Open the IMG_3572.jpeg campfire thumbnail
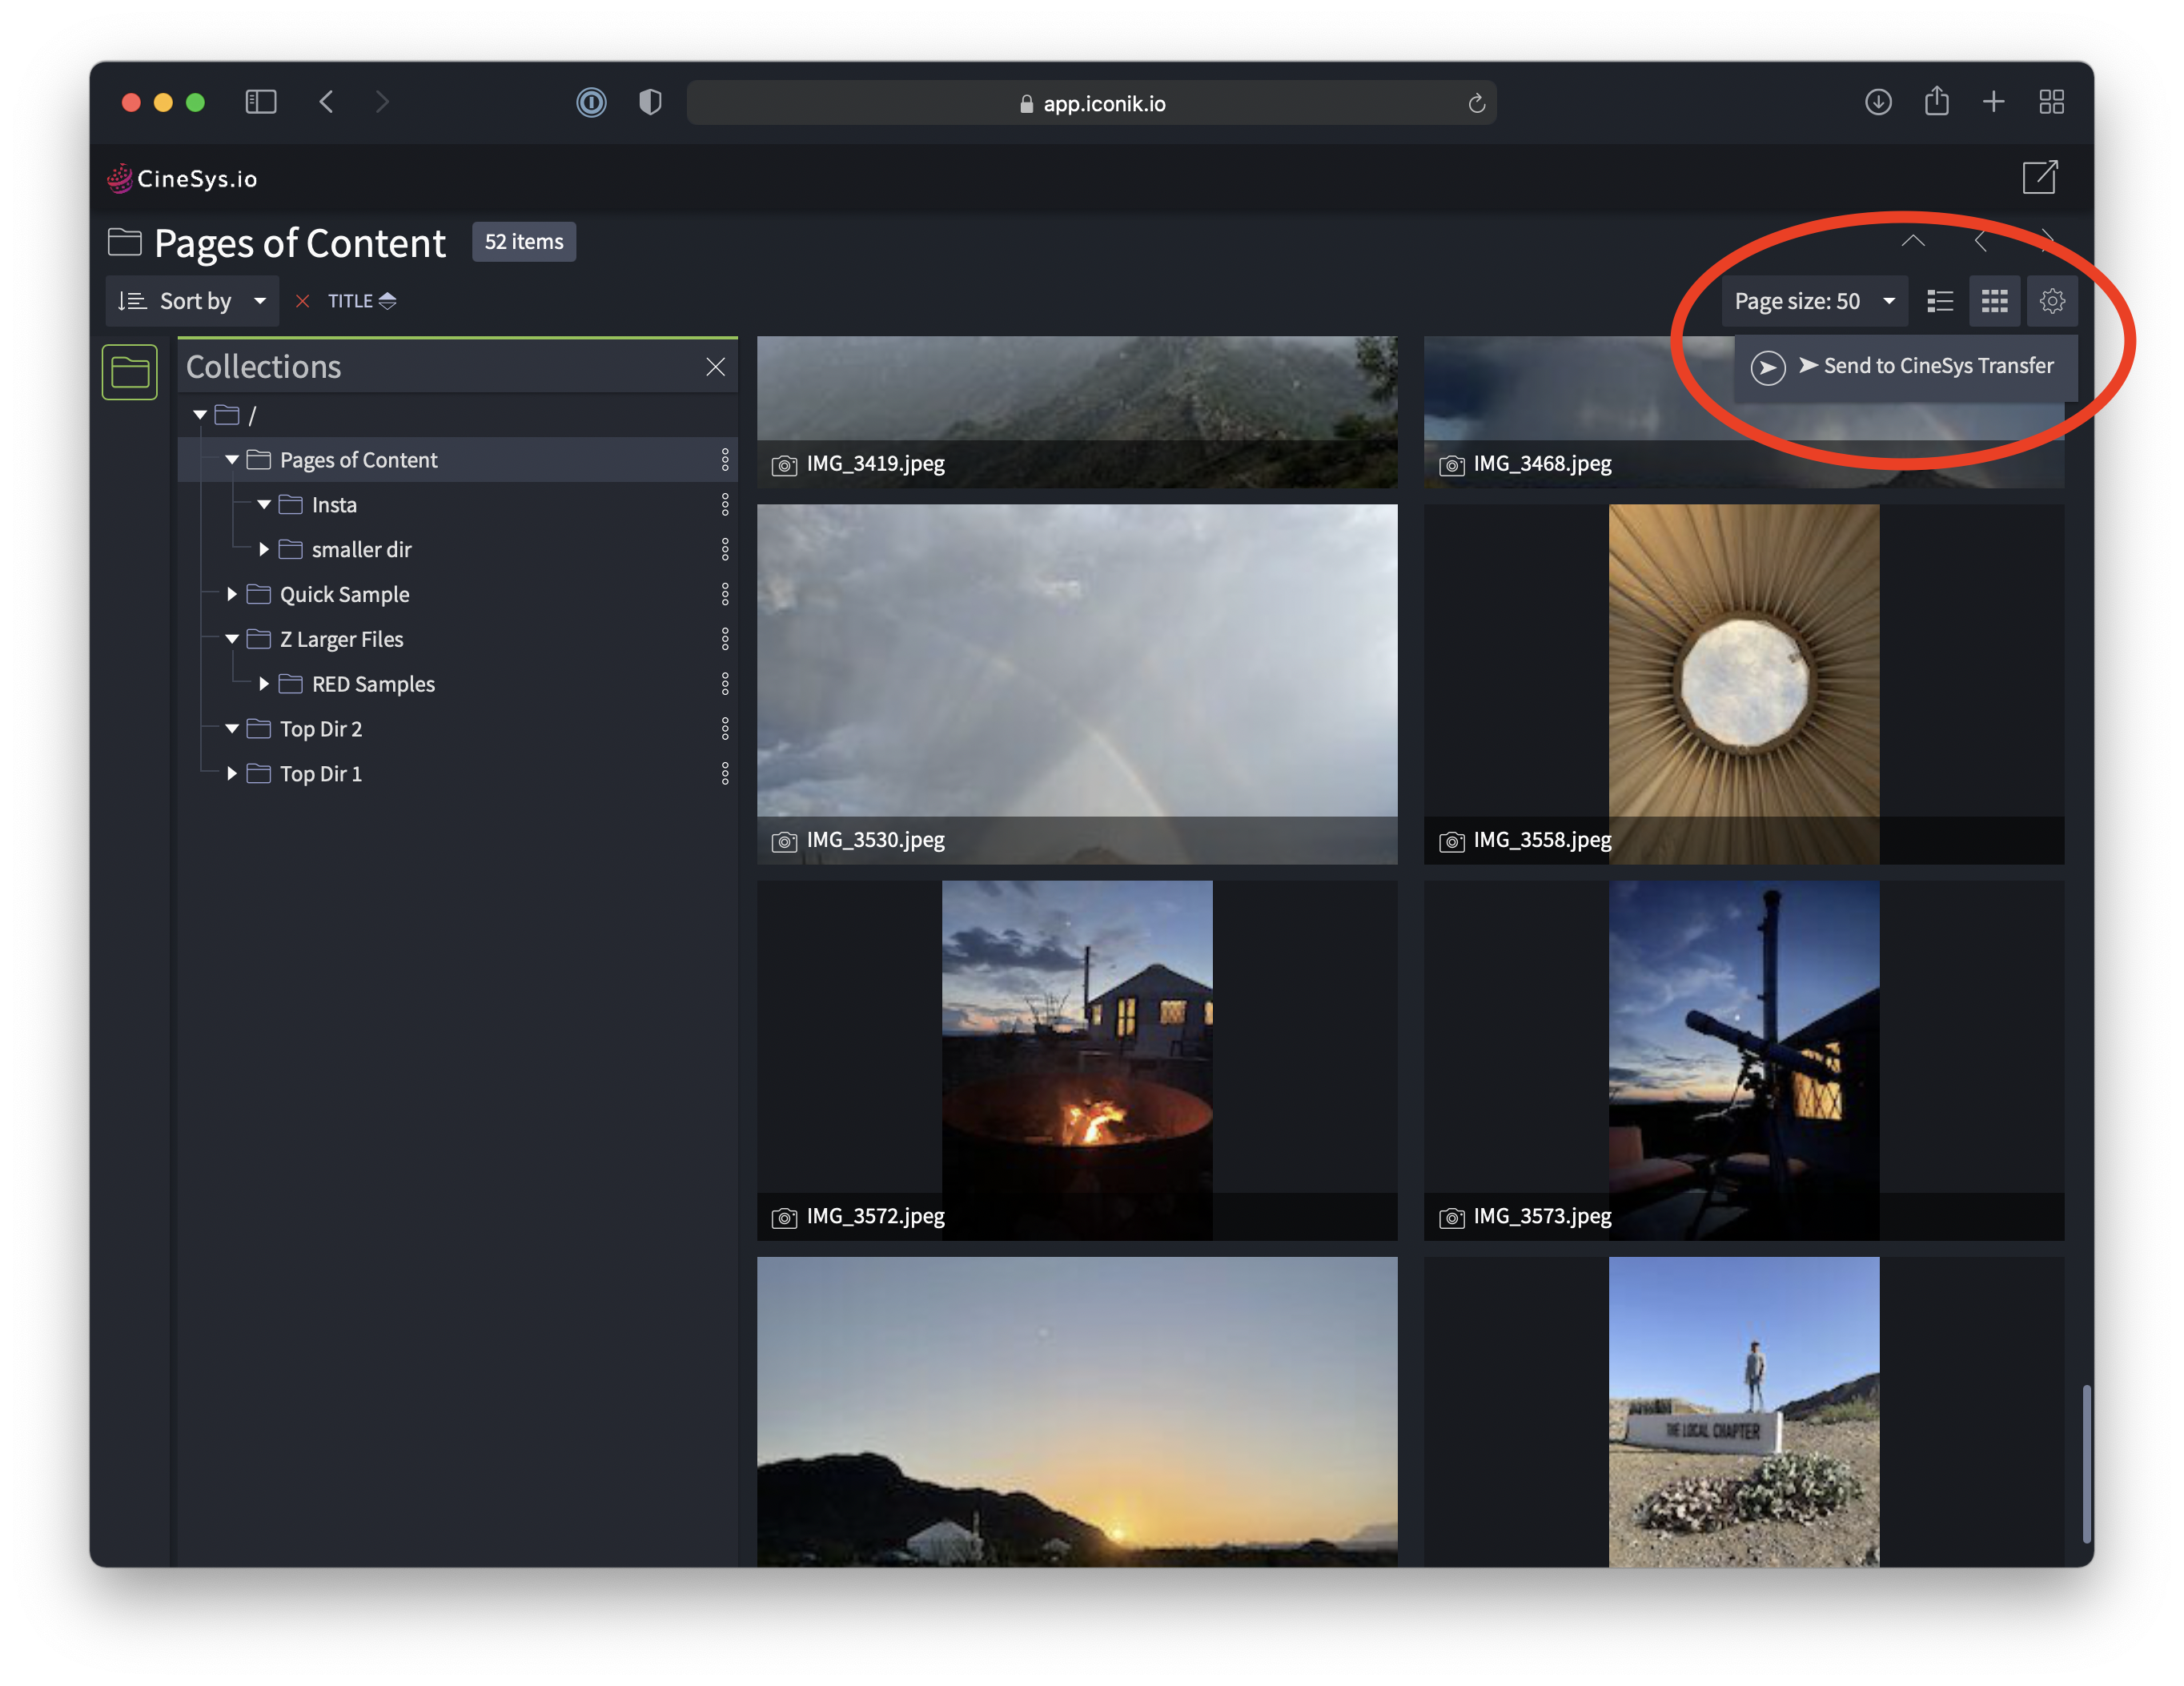Screen dimensions: 2184x1686 [x=1076, y=1040]
